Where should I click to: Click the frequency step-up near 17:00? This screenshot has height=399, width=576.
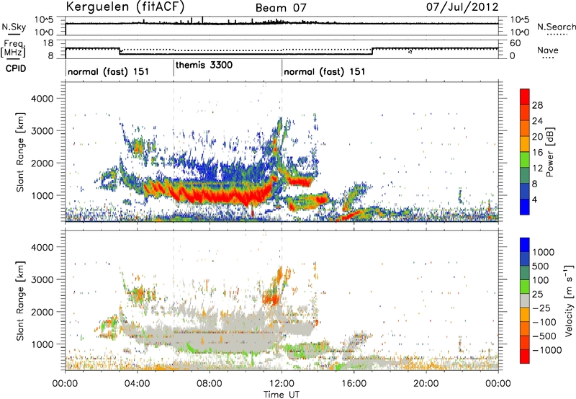coord(372,51)
